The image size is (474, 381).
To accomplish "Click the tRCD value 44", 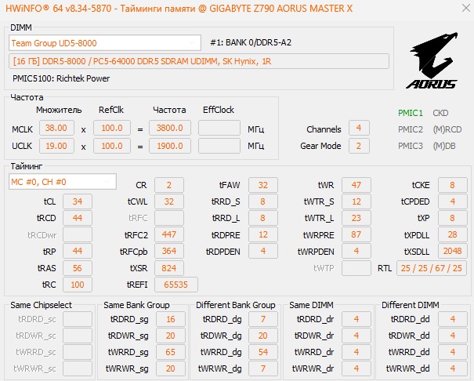I will (78, 218).
